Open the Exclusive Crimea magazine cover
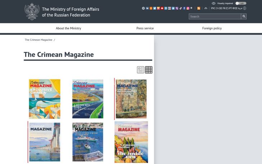262x164 pixels. [x=45, y=99]
